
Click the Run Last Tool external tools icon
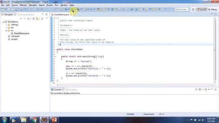tap(78, 9)
